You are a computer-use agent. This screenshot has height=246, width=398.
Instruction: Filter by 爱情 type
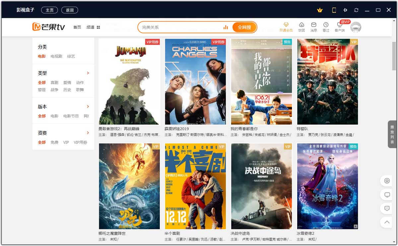[x=67, y=83]
